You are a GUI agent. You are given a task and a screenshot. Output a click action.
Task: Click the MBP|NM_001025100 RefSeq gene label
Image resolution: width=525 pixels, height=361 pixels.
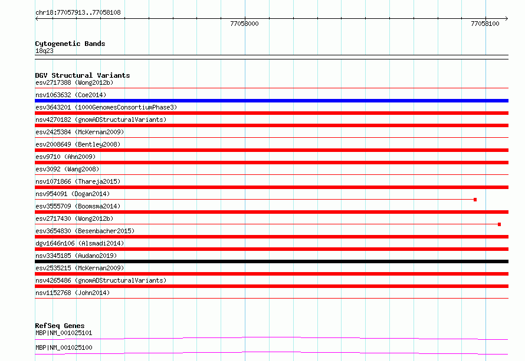pos(64,347)
